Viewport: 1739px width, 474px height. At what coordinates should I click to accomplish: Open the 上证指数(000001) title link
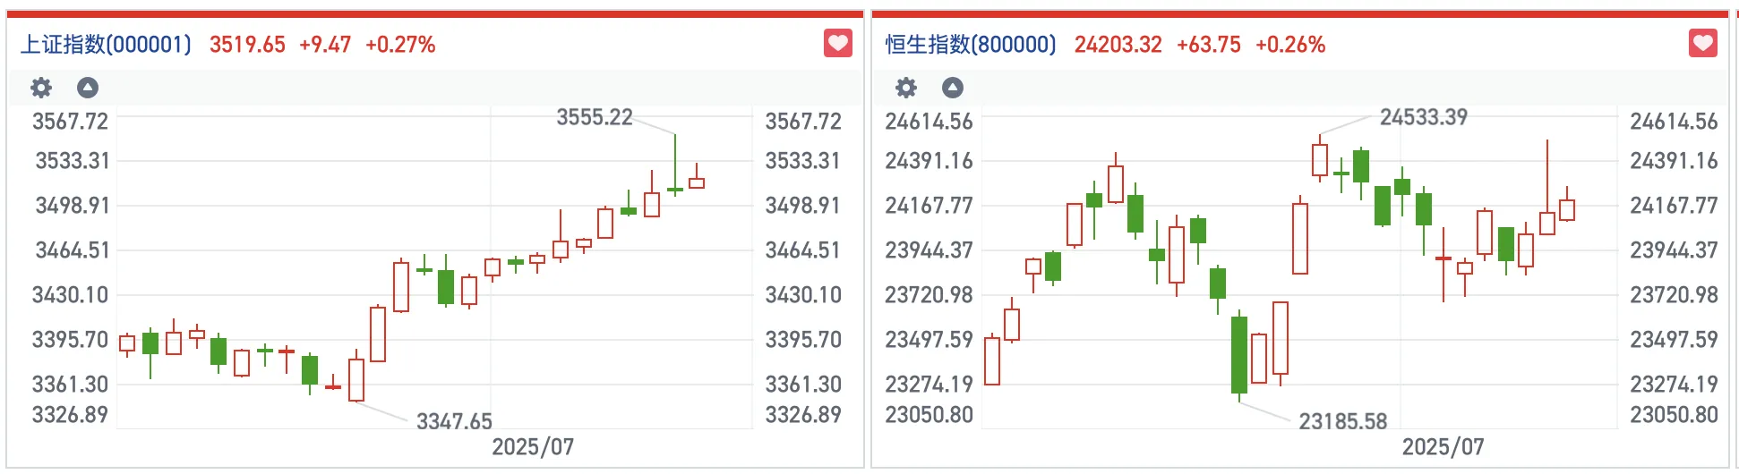click(x=106, y=45)
